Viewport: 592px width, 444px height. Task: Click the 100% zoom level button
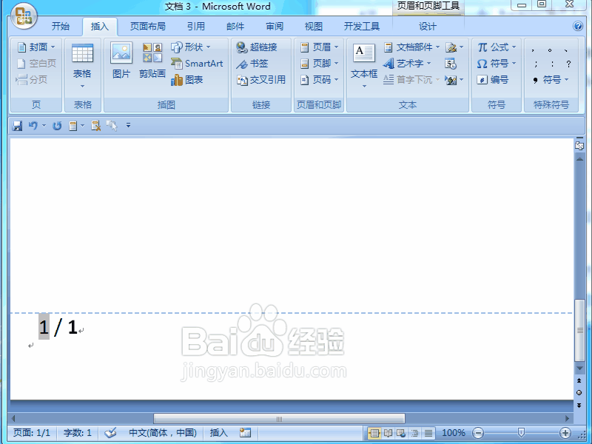[454, 433]
